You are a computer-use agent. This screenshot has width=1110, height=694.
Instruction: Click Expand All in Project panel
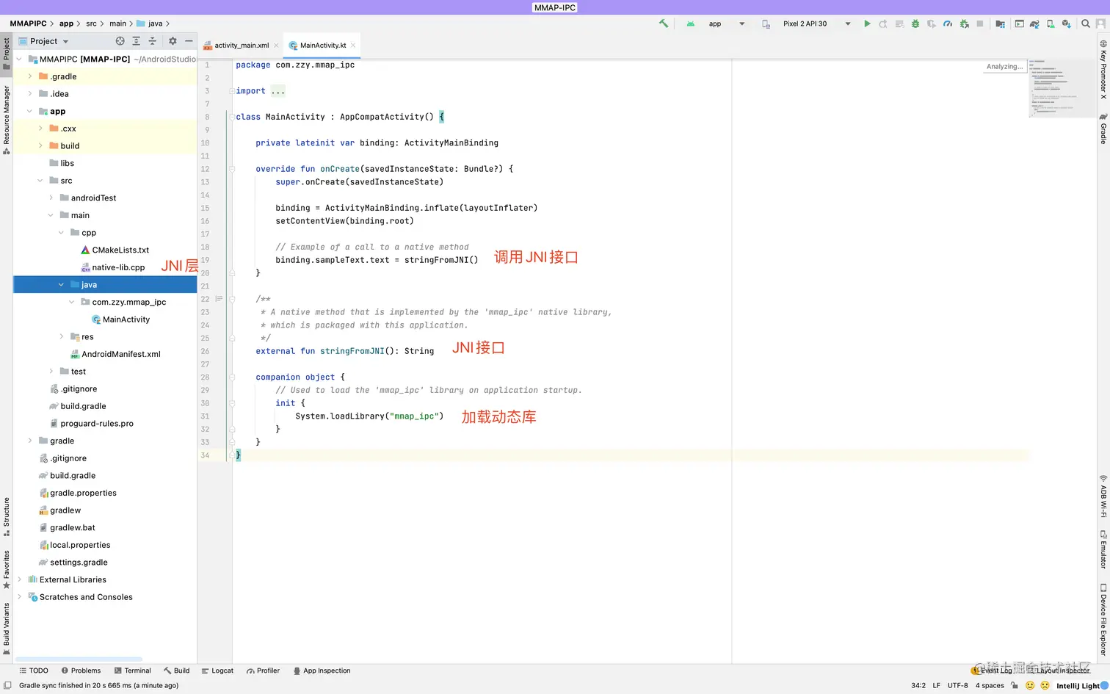pyautogui.click(x=136, y=41)
